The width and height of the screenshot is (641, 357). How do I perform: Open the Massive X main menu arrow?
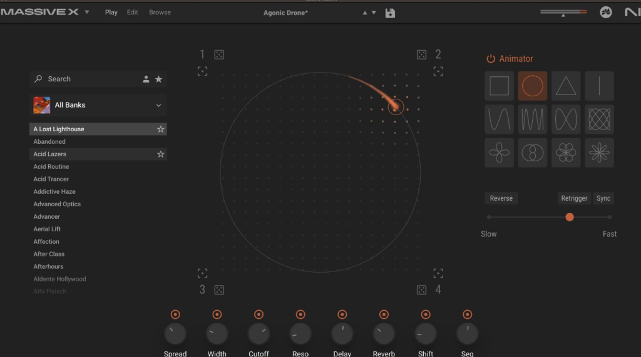coord(86,13)
